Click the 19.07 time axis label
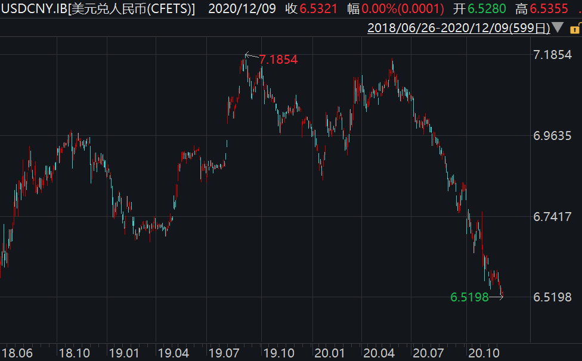Viewport: 582px width, 361px height. point(224,353)
